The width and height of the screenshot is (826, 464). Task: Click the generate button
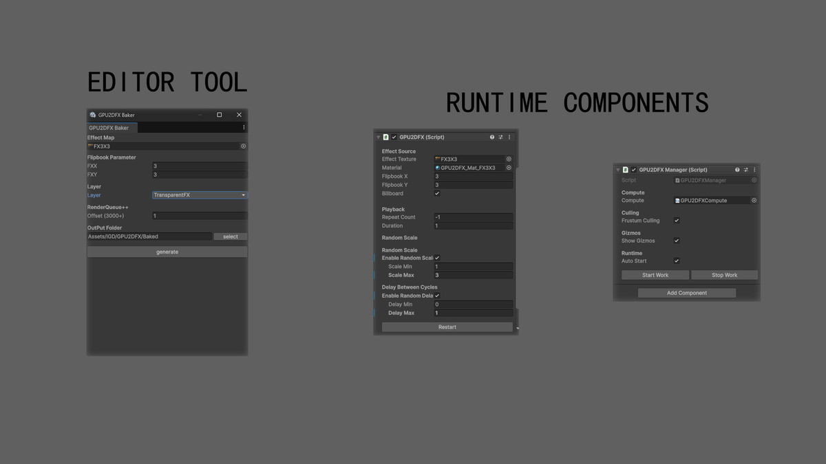point(167,252)
